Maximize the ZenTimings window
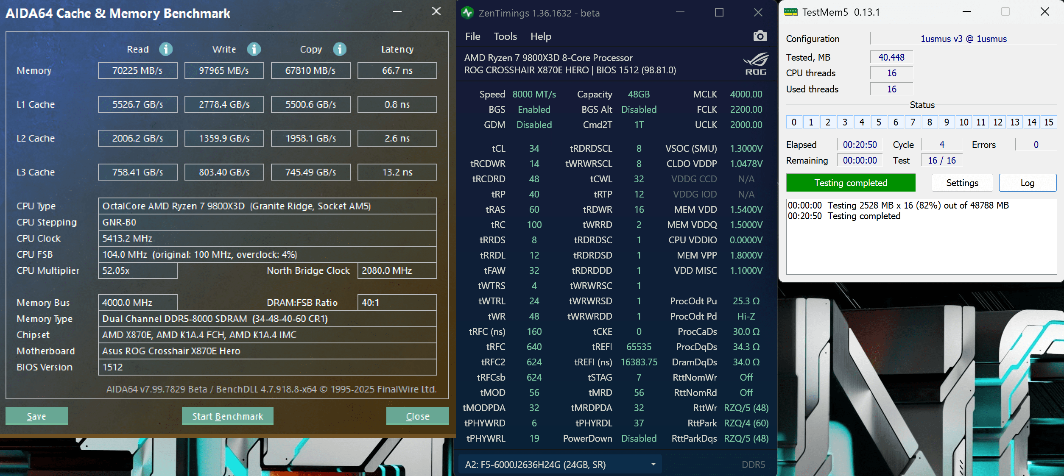 tap(719, 13)
